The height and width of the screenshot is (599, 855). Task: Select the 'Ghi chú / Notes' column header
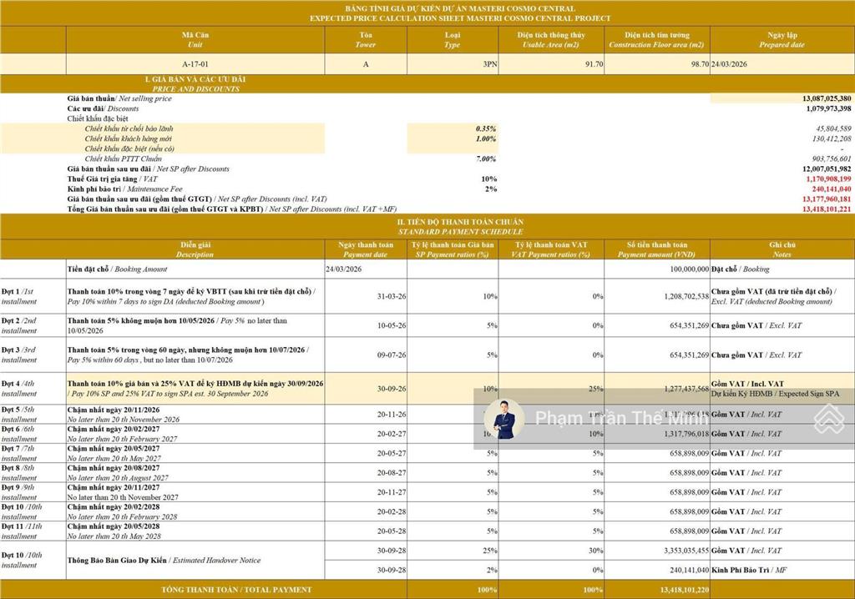(x=782, y=250)
